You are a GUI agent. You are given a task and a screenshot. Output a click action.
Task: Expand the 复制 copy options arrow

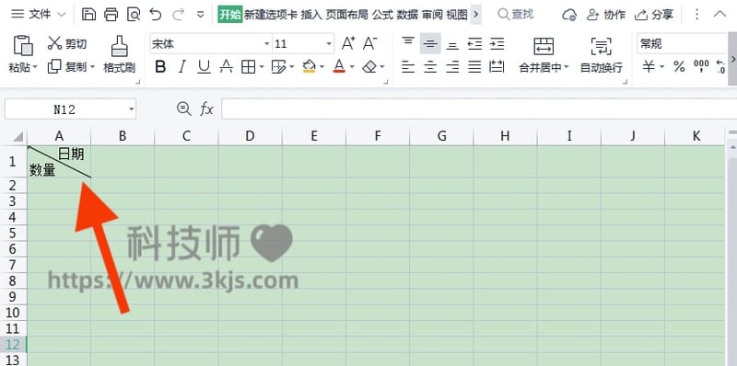tap(93, 67)
